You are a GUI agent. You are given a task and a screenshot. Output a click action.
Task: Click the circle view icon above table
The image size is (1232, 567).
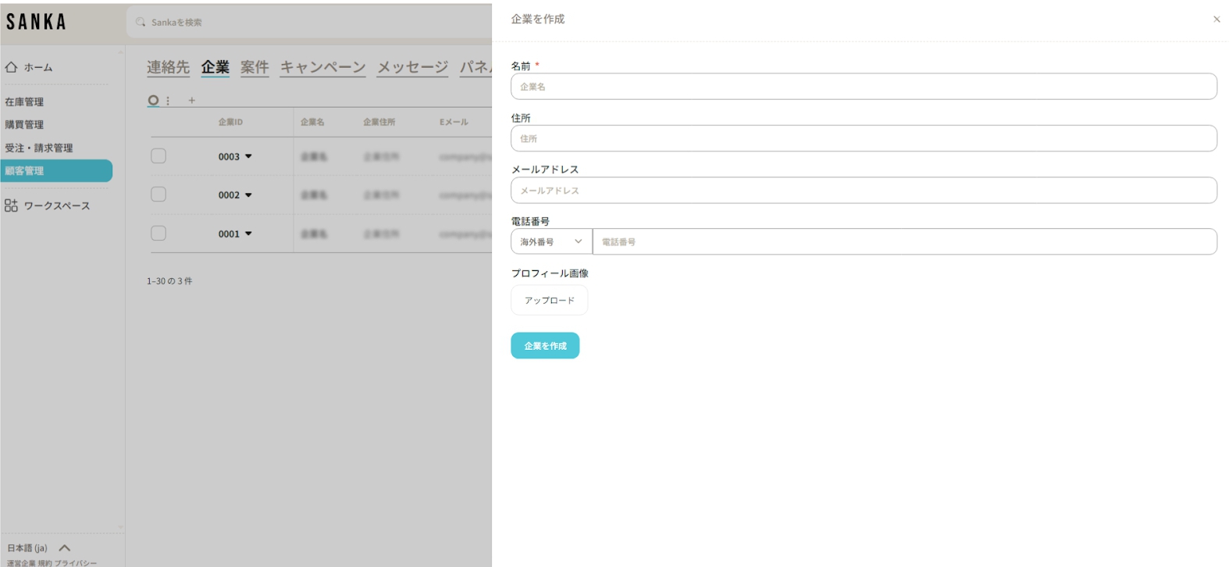coord(153,100)
